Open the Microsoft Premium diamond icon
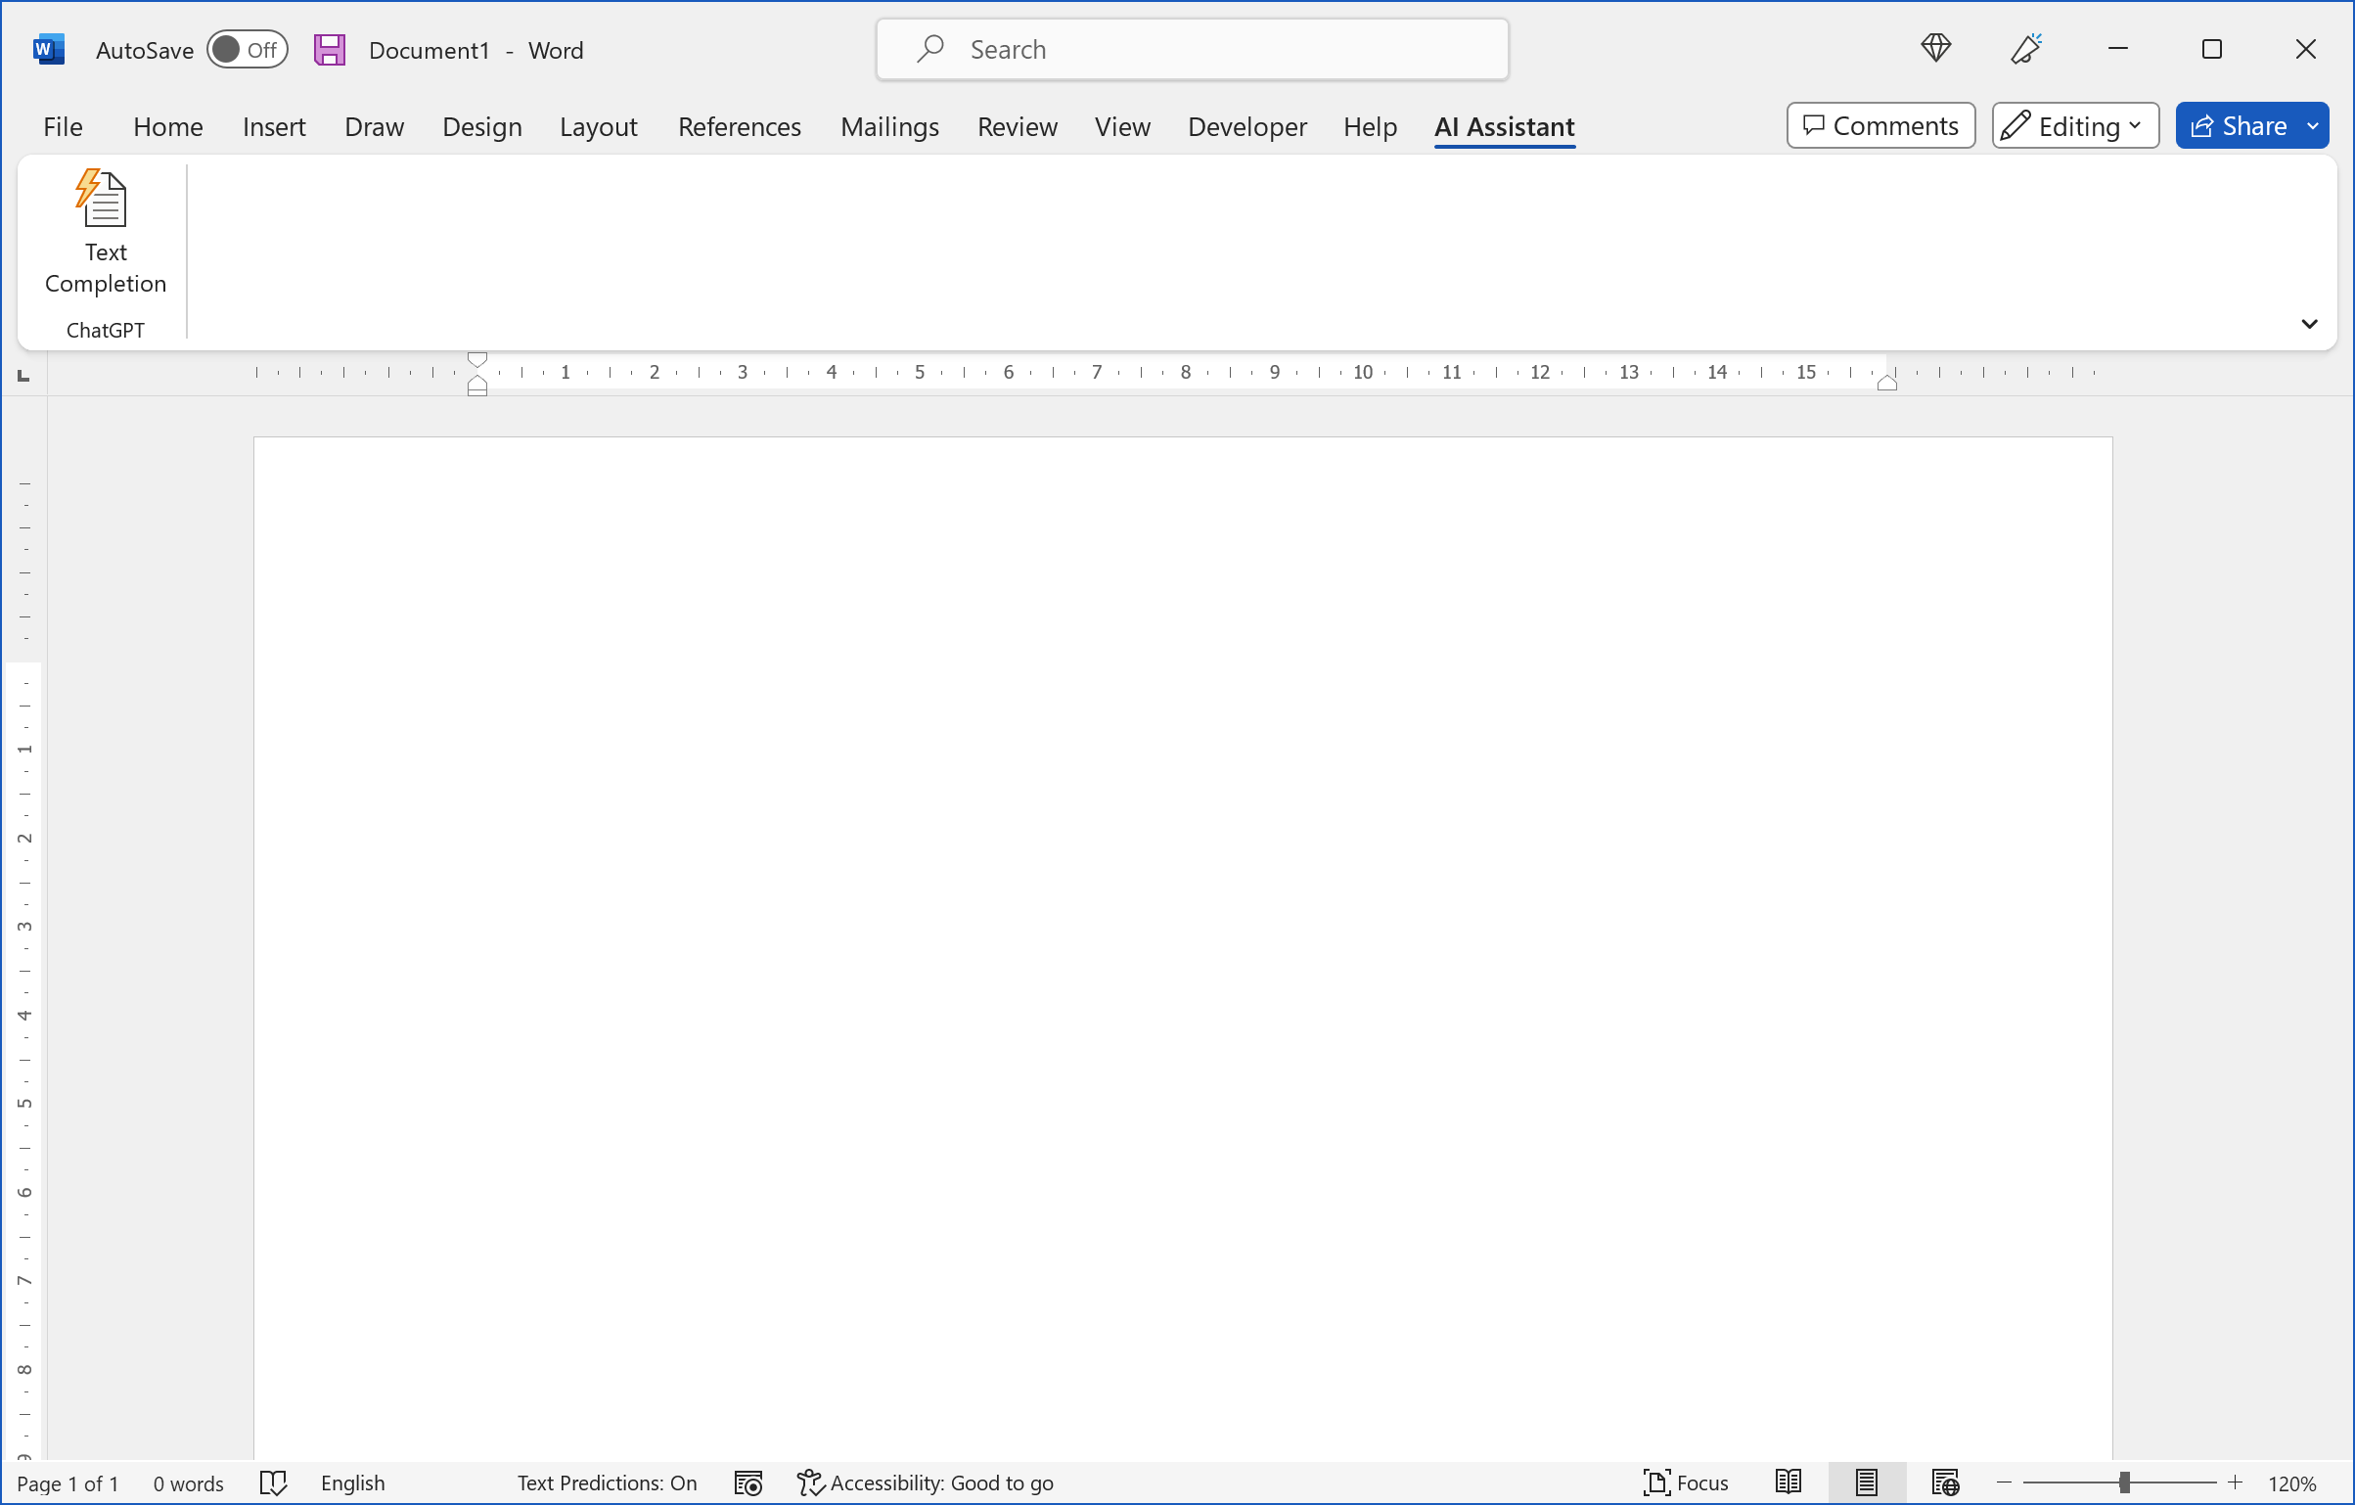 [1935, 48]
